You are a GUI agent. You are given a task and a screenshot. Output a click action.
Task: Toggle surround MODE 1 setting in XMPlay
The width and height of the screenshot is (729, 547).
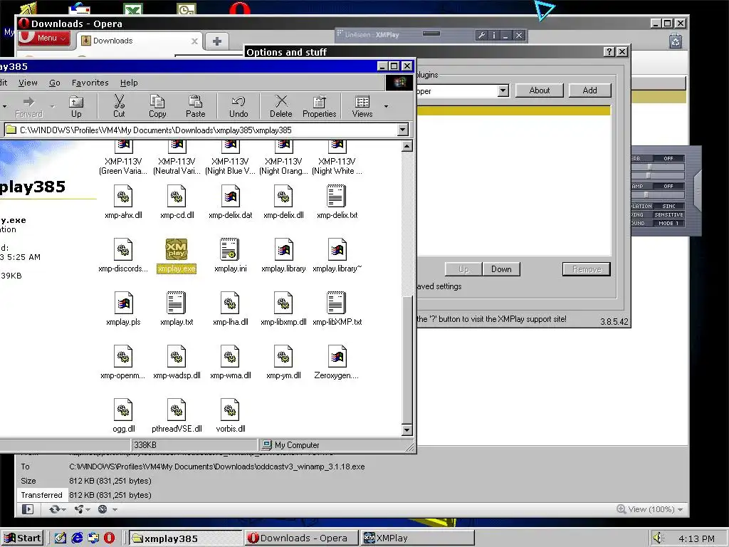(668, 223)
